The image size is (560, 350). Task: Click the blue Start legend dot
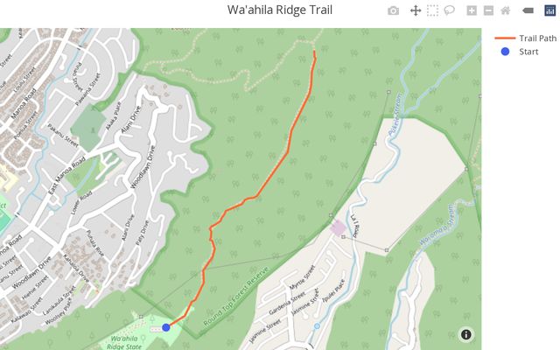[x=505, y=52]
